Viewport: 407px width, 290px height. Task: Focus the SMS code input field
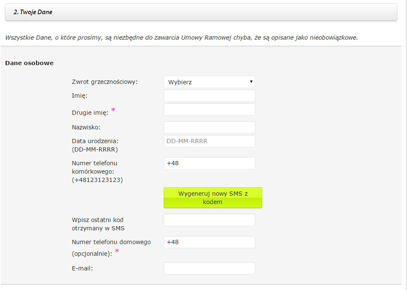click(209, 220)
